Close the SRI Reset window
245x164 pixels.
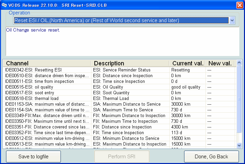[240, 5]
